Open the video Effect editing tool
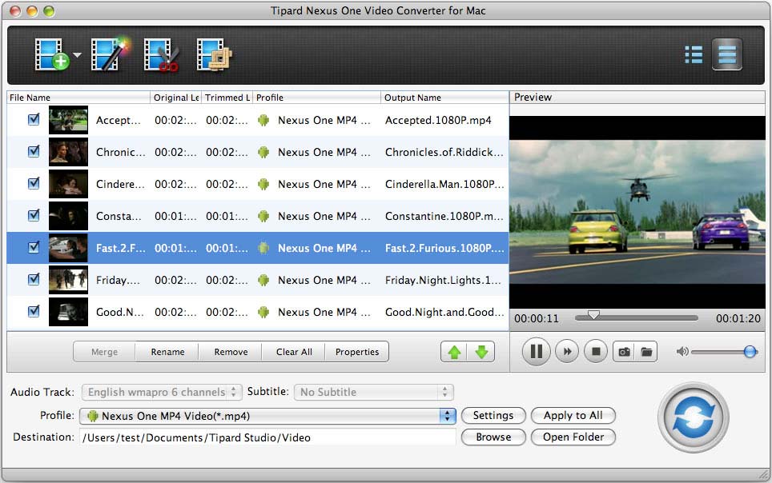 [x=110, y=54]
